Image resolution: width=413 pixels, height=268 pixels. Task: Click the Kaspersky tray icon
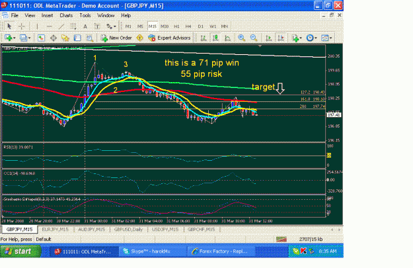point(303,251)
